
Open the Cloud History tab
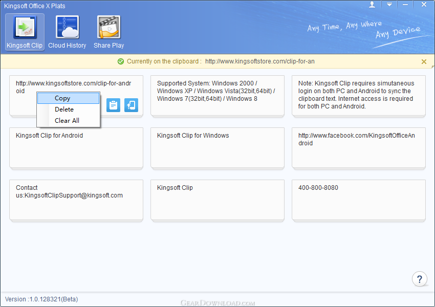coord(67,32)
